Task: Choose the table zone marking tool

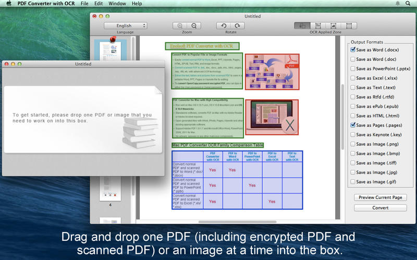Action: coord(349,25)
